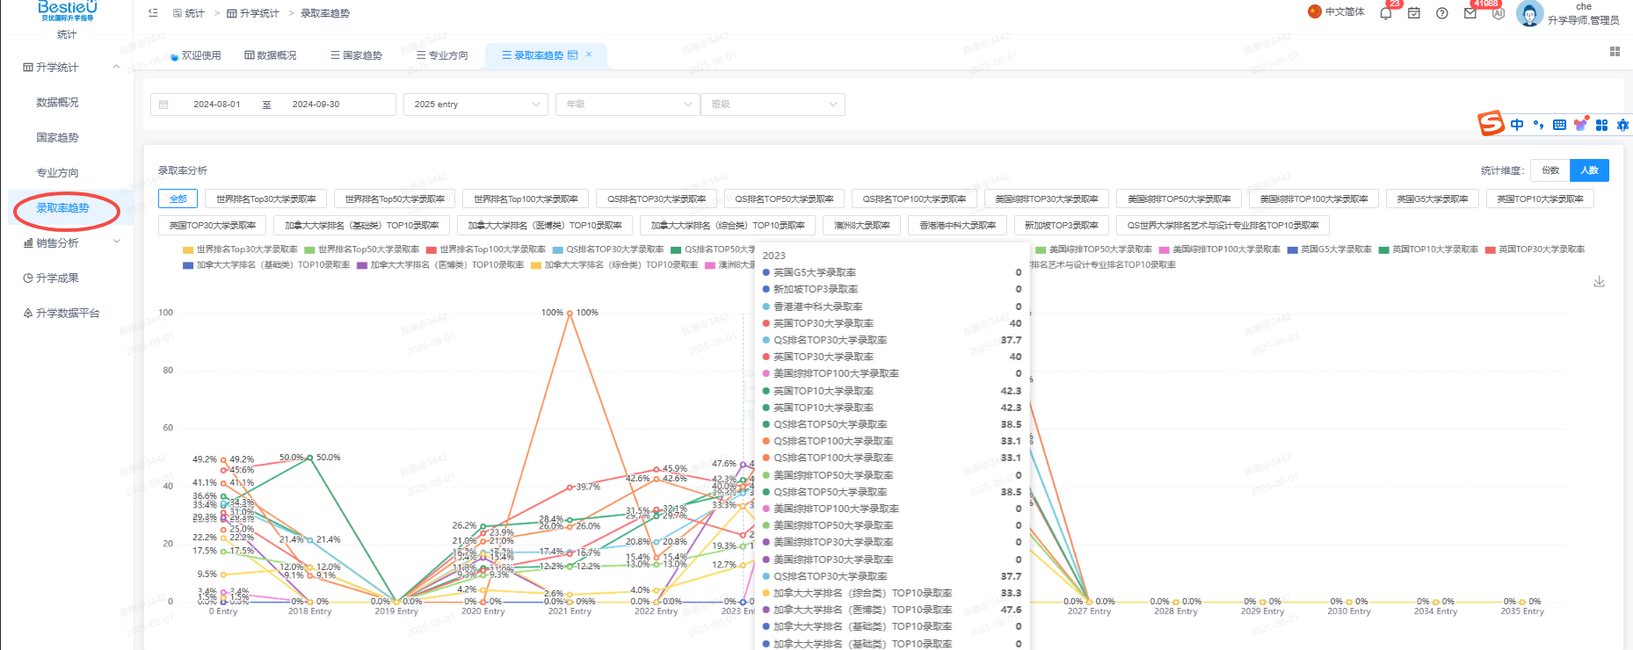The height and width of the screenshot is (650, 1633).
Task: Collapse the sidebar menu fold icon
Action: coord(153,13)
